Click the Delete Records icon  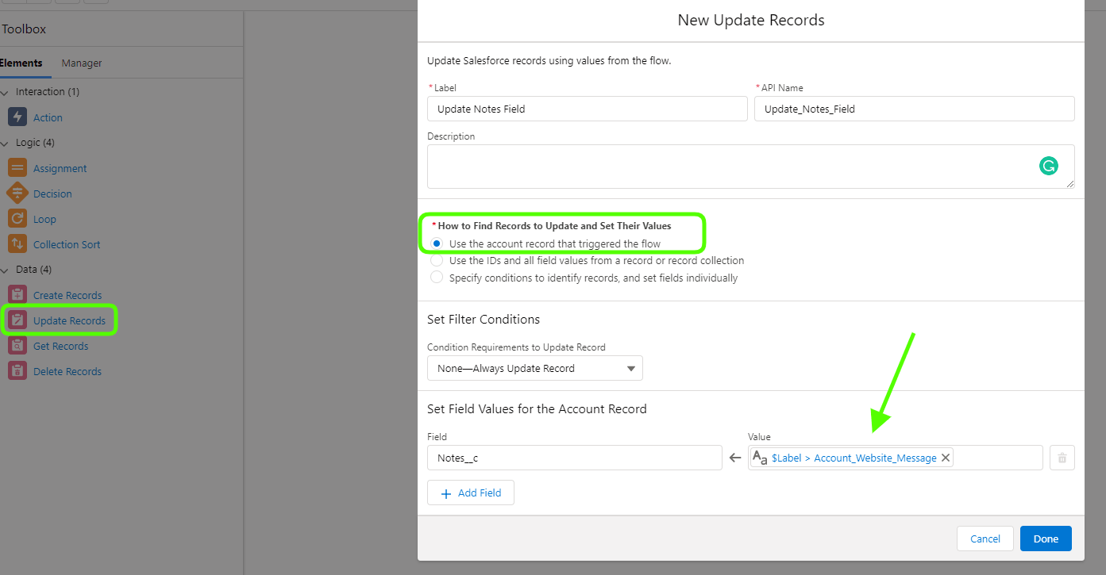[x=17, y=370]
